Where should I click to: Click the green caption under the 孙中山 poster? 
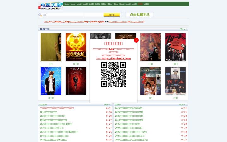click(176, 98)
